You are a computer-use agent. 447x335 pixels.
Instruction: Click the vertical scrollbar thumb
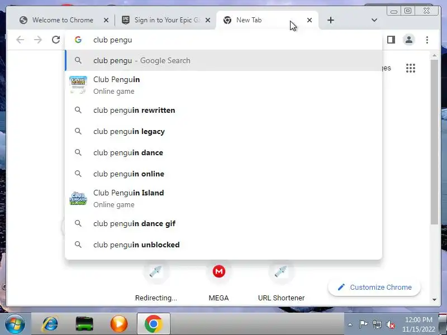[435, 142]
